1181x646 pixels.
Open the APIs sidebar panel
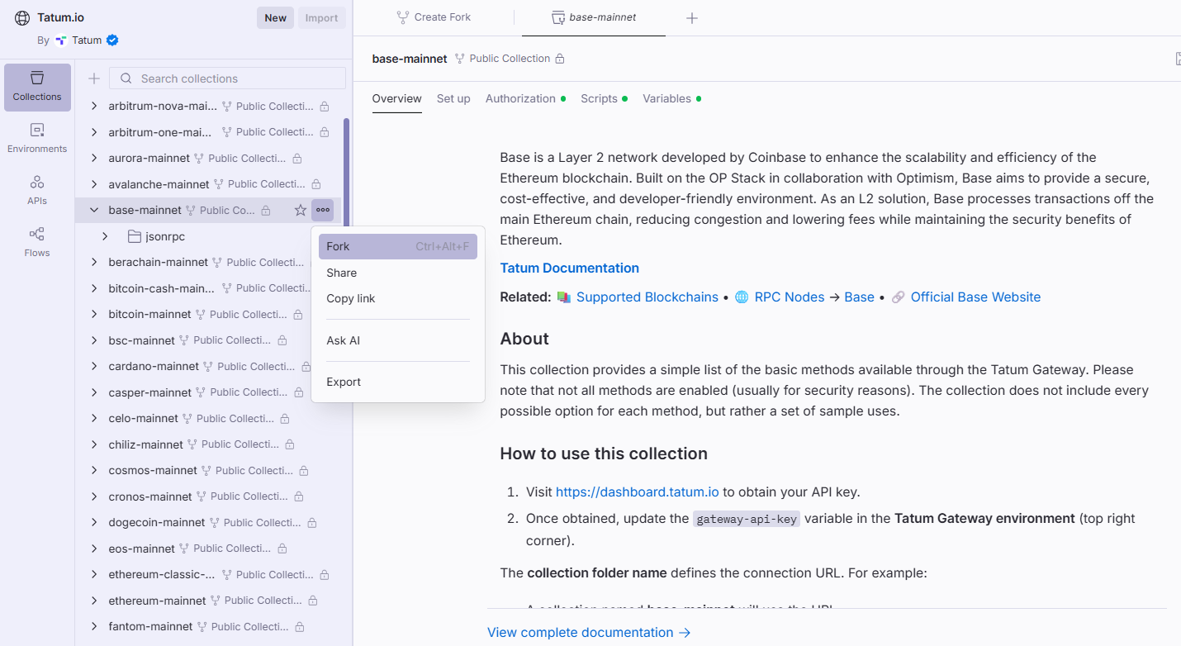[x=37, y=190]
